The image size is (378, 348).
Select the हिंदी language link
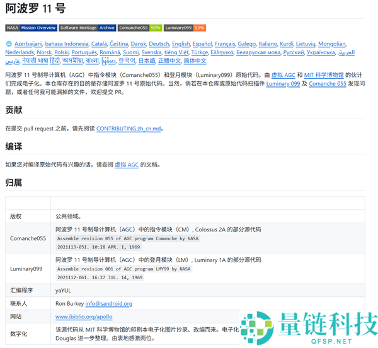tap(54, 61)
